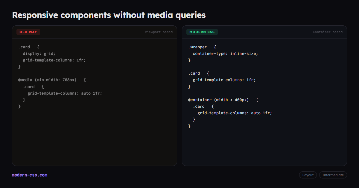Click '.card {' nested under @media

pos(34,87)
